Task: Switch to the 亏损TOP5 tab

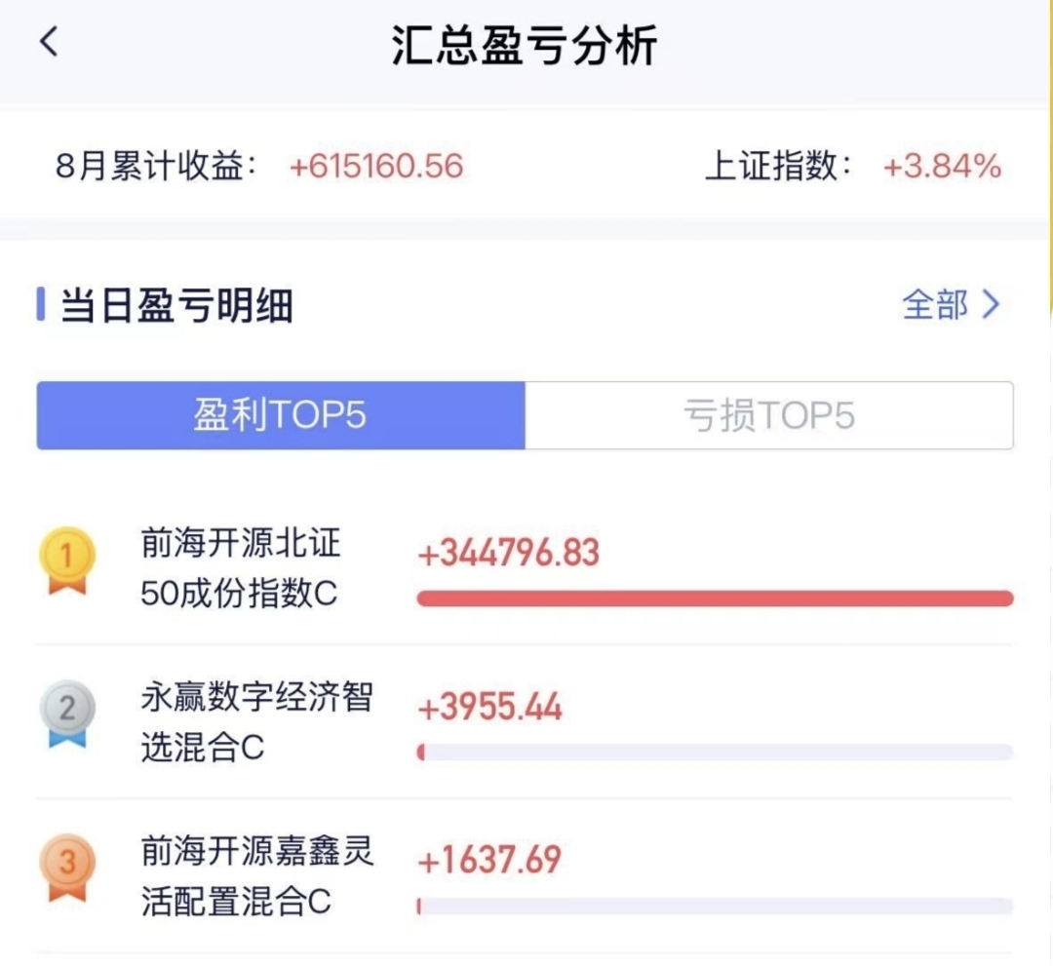Action: point(768,415)
